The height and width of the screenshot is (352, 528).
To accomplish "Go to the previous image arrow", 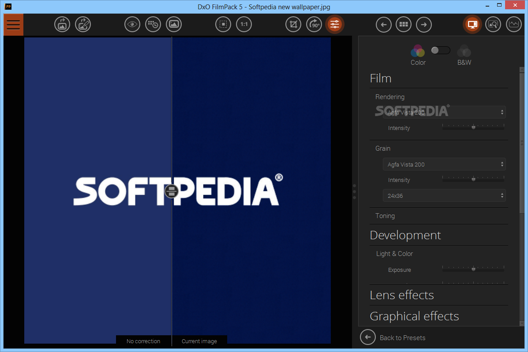I will 384,25.
